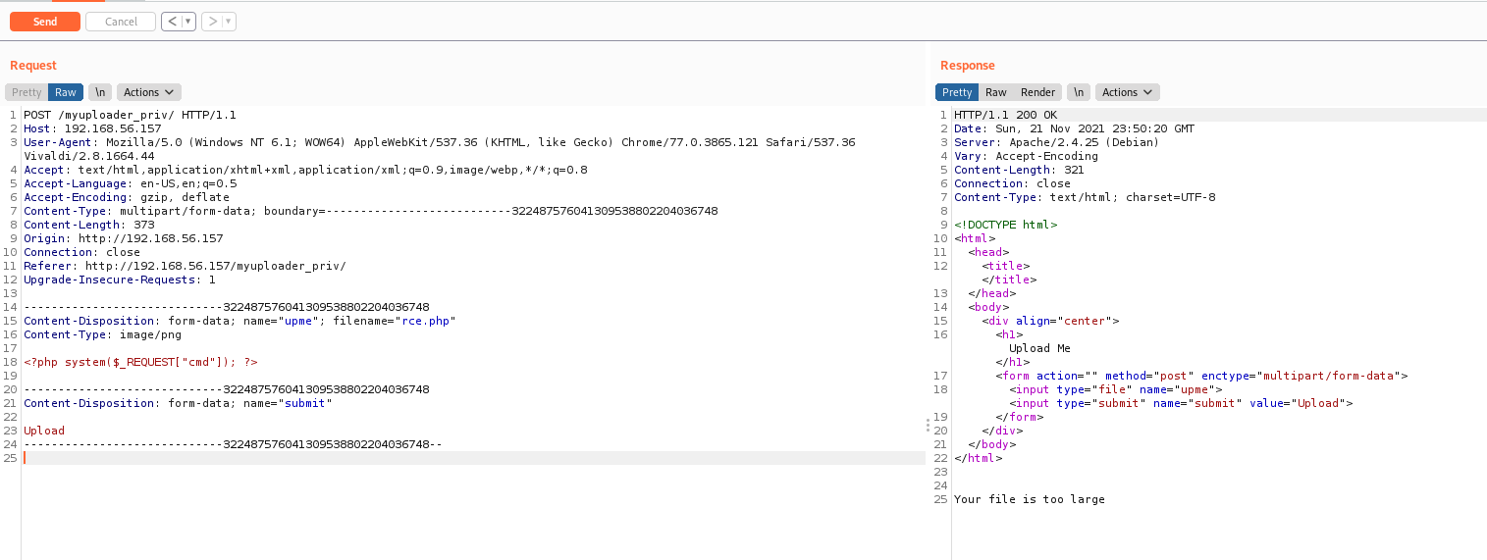Click the Host: 192.168.56.157 header line

click(92, 128)
